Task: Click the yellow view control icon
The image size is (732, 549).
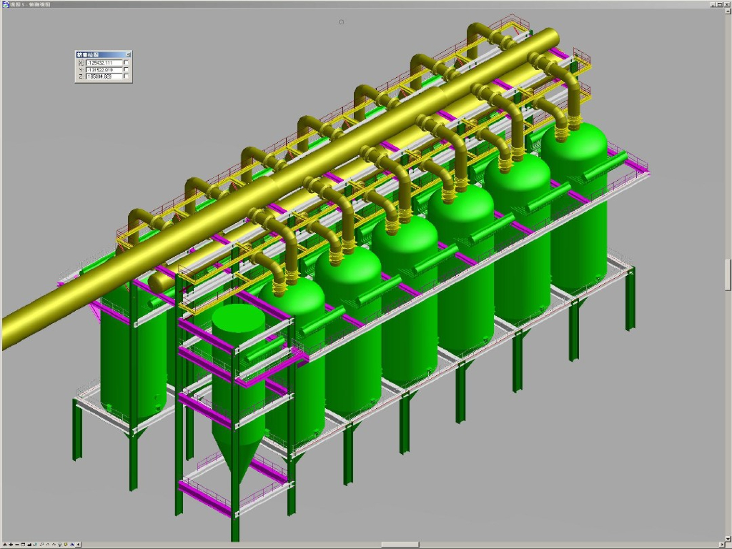Action: pos(66,544)
